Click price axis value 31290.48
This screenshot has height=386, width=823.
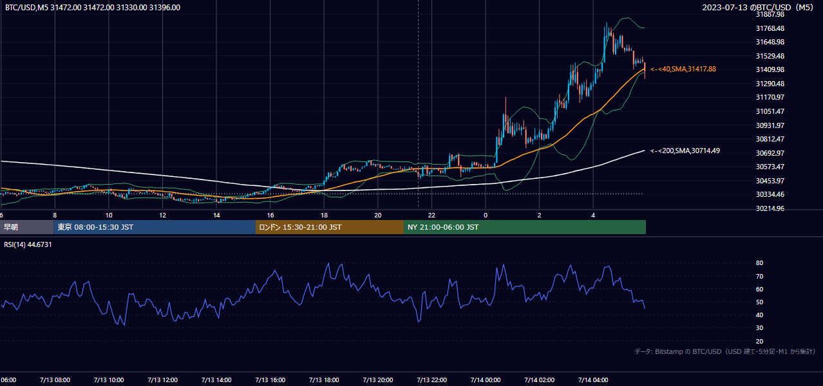(770, 84)
